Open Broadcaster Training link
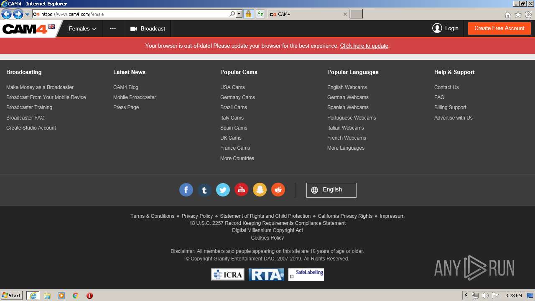The image size is (535, 301). pyautogui.click(x=29, y=107)
